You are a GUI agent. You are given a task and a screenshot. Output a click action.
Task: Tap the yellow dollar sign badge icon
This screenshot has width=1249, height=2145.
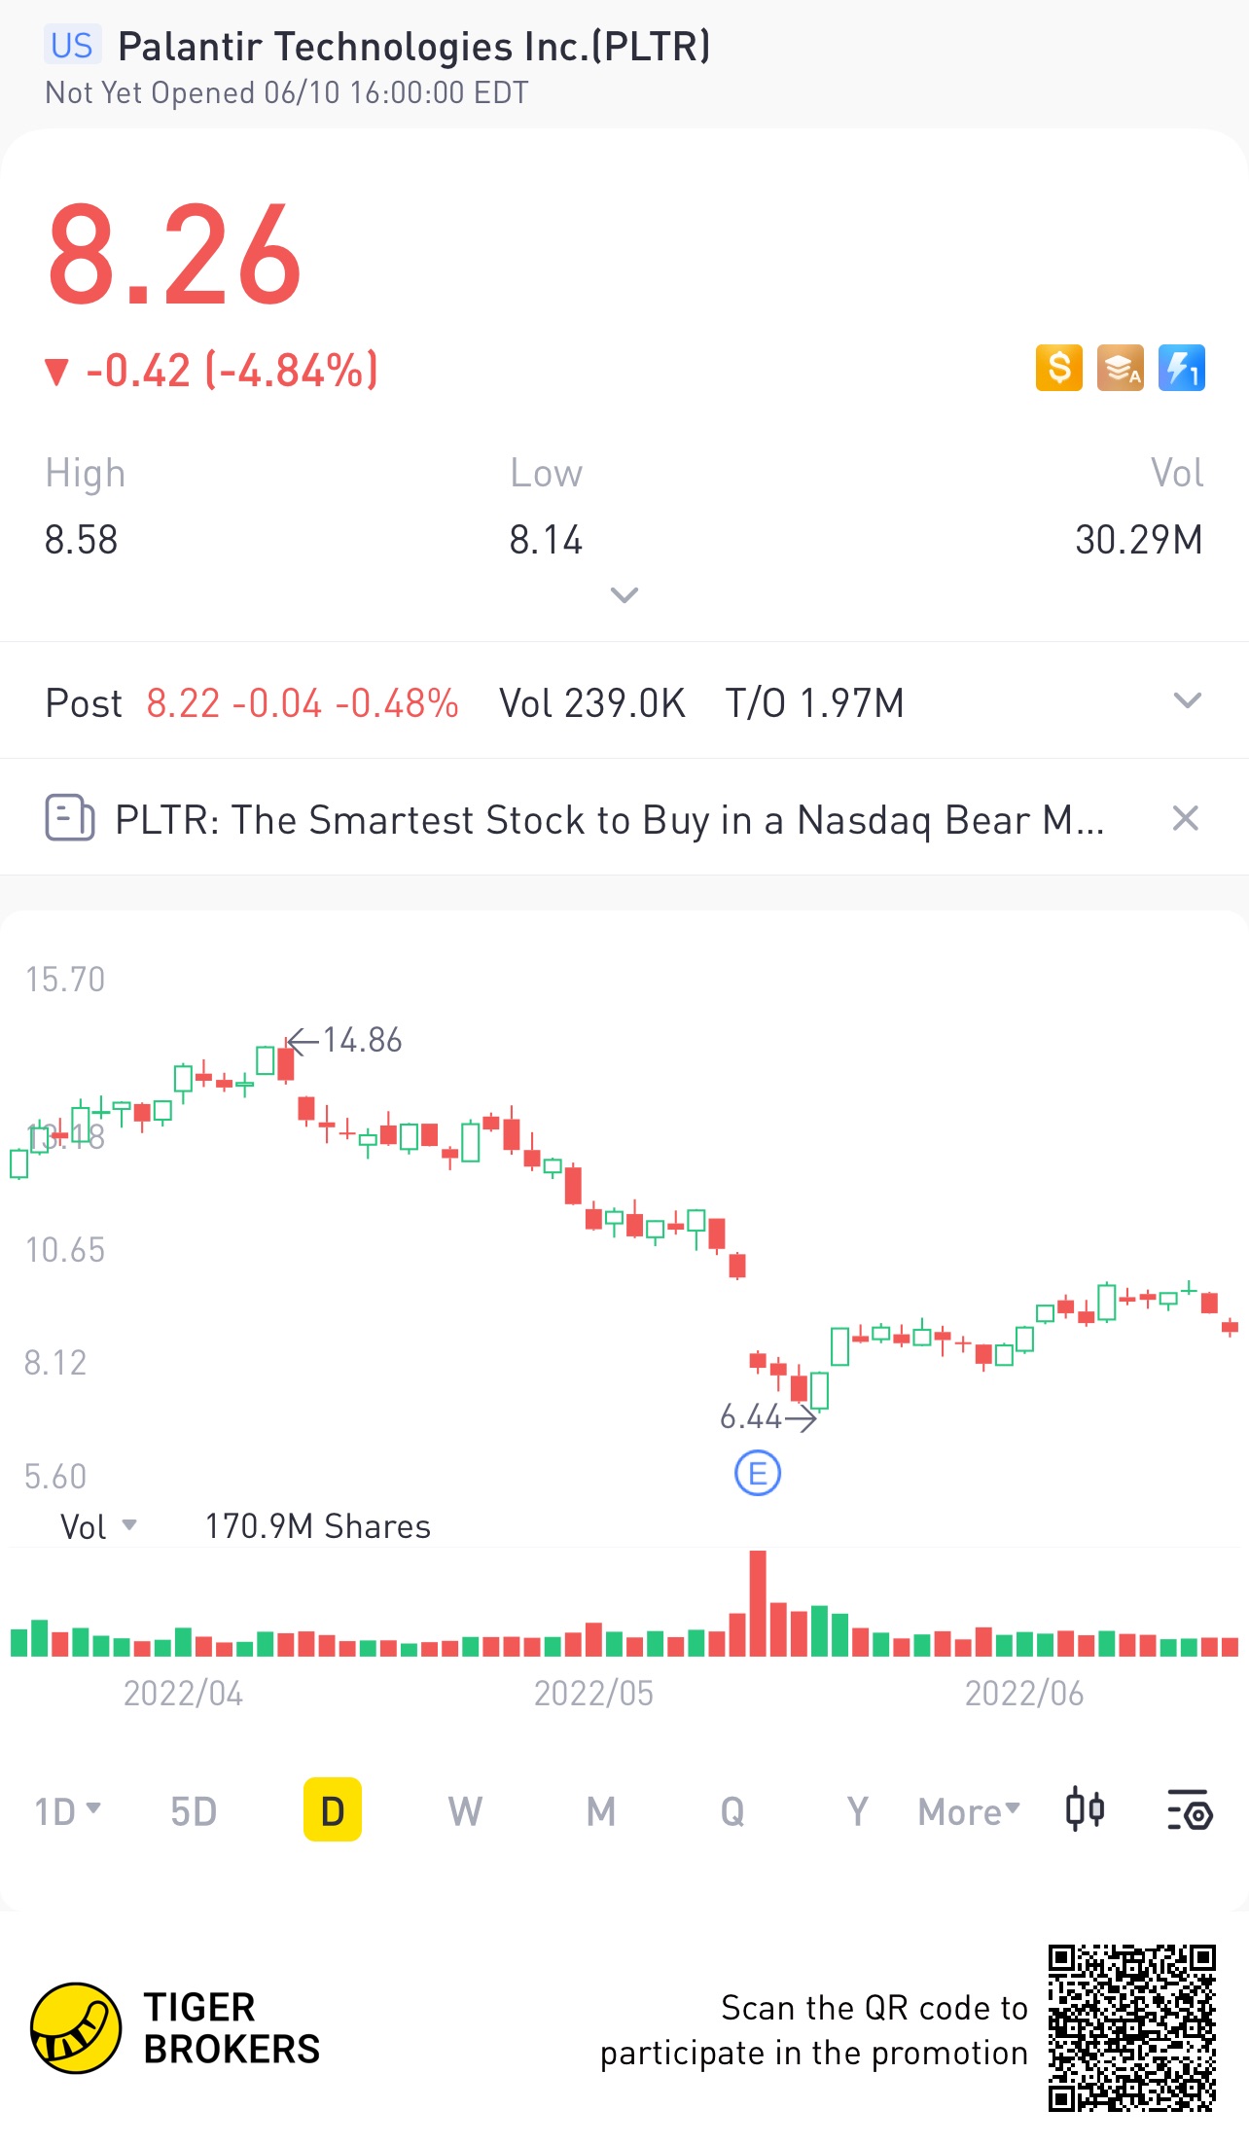click(1059, 368)
